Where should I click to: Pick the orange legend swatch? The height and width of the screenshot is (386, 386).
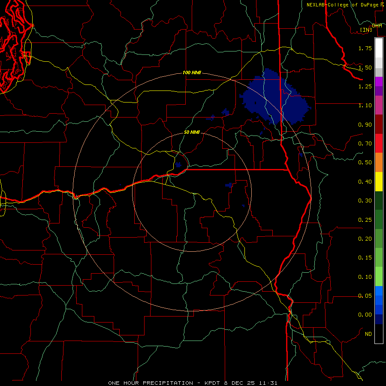(x=379, y=162)
